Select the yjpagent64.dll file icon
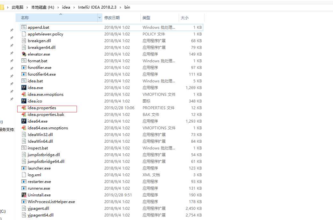The width and height of the screenshot is (333, 220). coord(24,215)
